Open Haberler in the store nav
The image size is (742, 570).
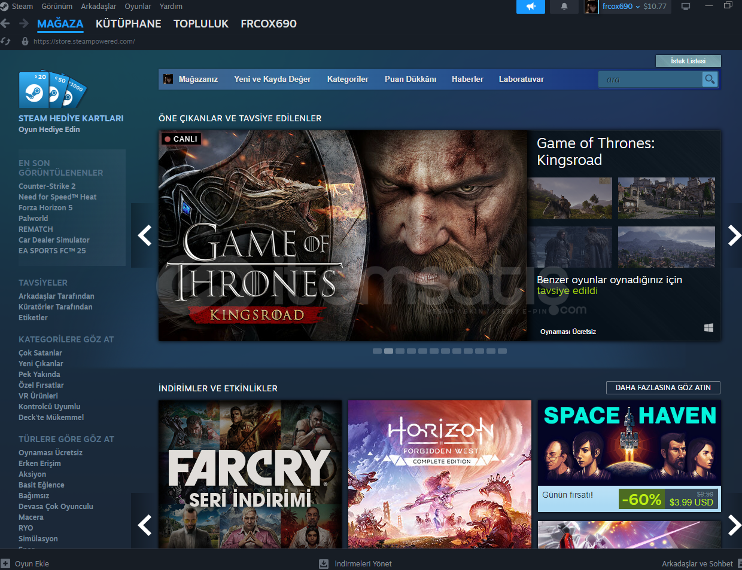(x=467, y=79)
